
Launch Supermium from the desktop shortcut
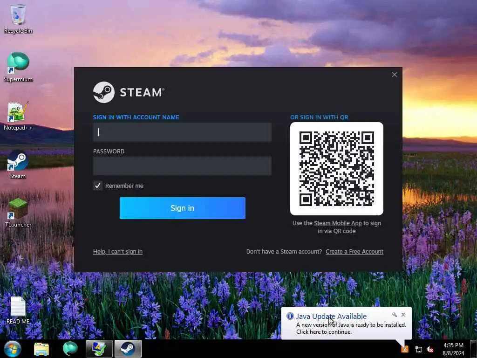(x=18, y=67)
